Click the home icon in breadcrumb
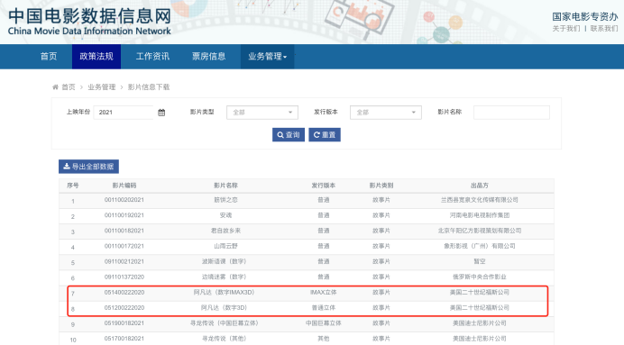The height and width of the screenshot is (345, 624). [x=55, y=87]
